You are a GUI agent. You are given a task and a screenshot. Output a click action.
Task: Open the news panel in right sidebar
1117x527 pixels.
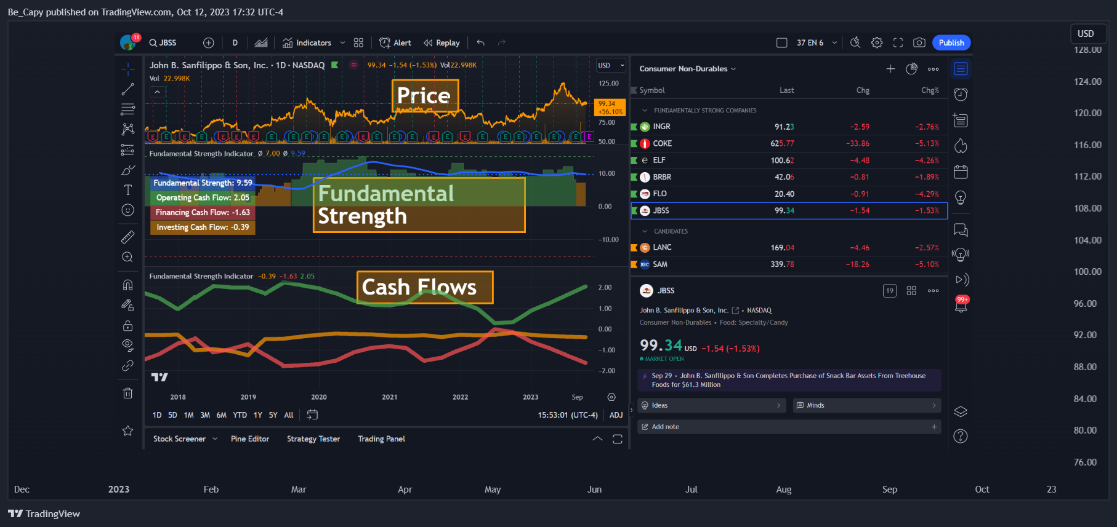point(961,120)
